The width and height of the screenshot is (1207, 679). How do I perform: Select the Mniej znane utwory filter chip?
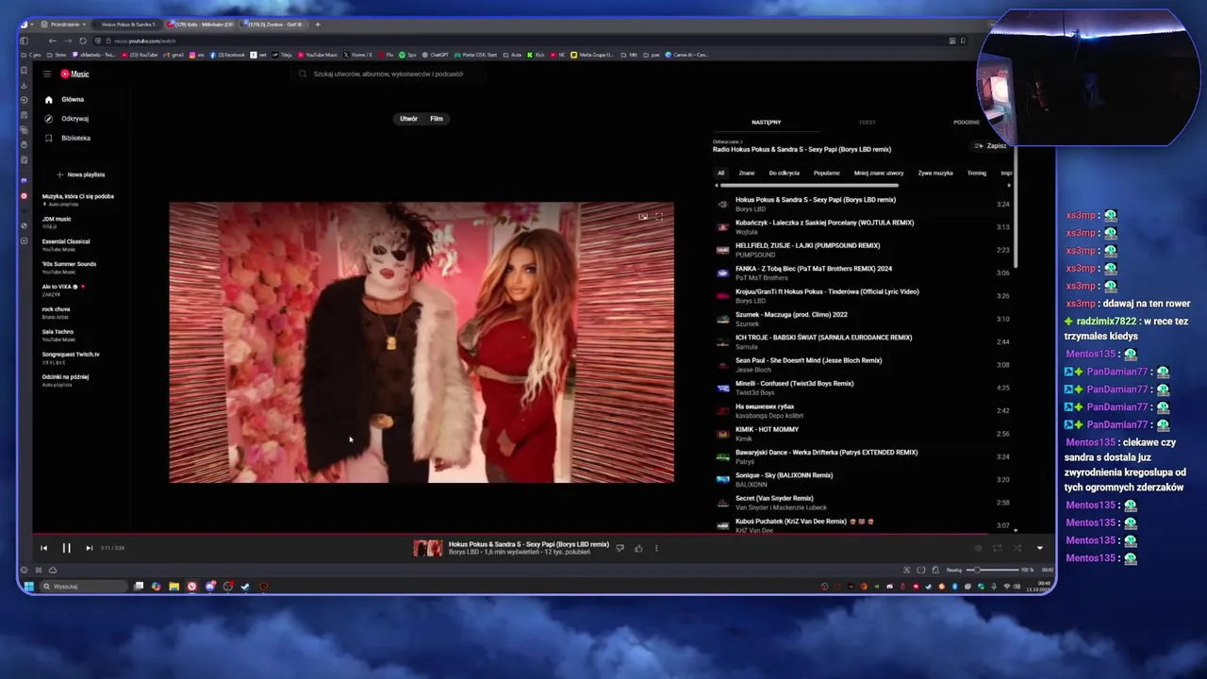879,173
